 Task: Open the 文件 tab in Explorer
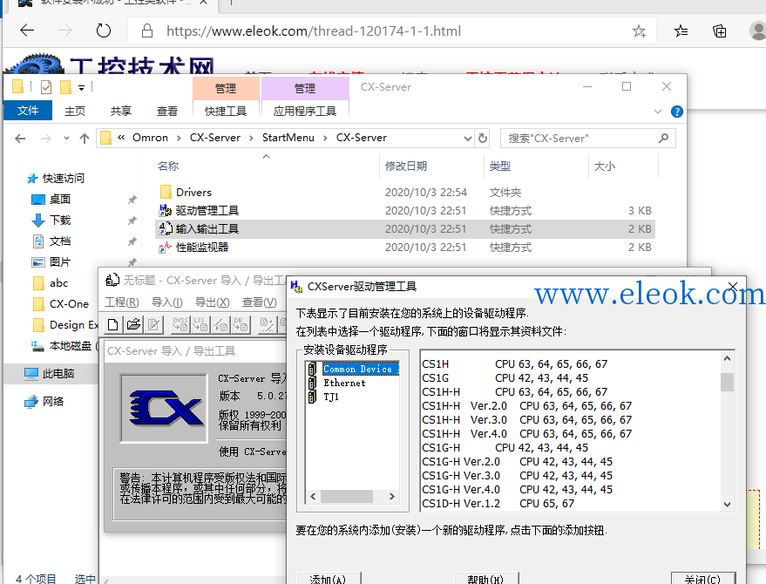point(28,111)
